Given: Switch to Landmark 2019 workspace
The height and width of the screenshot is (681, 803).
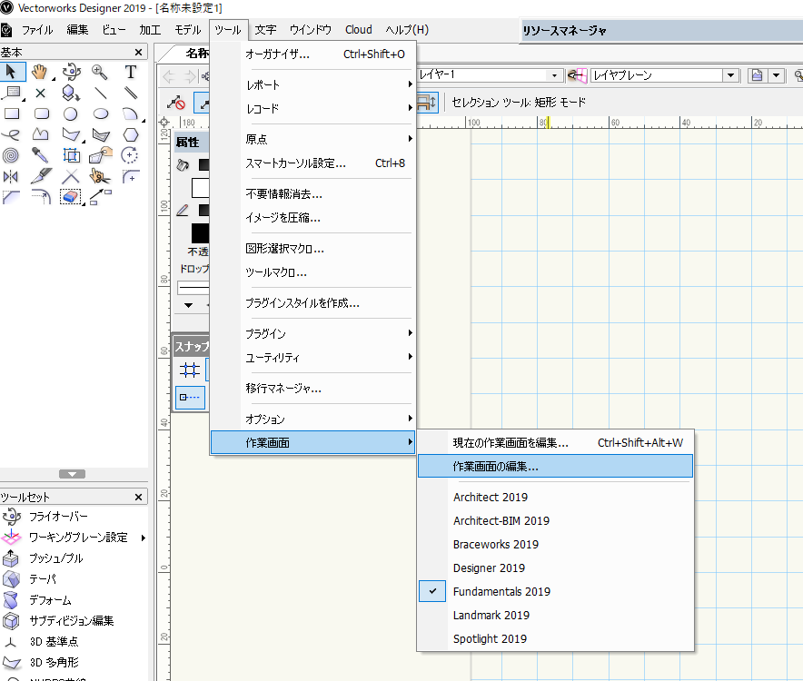Looking at the screenshot, I should pos(556,615).
